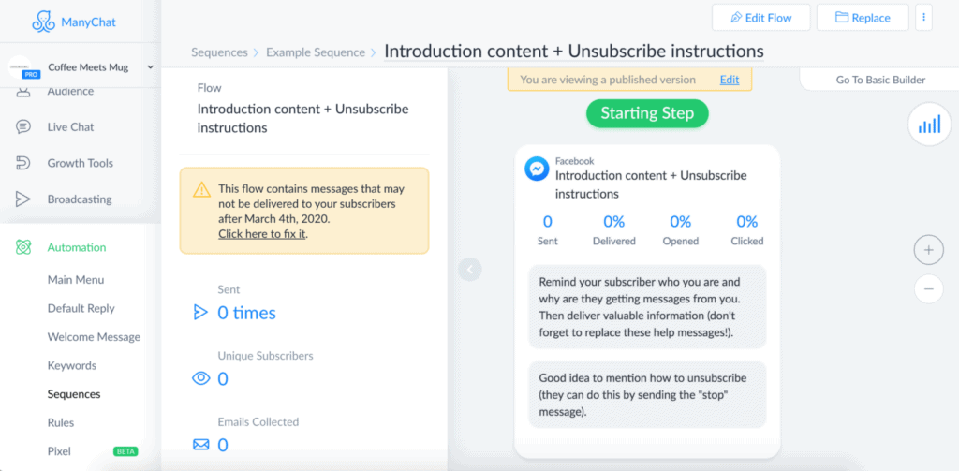Image resolution: width=959 pixels, height=471 pixels.
Task: Open the three-dot more options menu
Action: pos(923,17)
